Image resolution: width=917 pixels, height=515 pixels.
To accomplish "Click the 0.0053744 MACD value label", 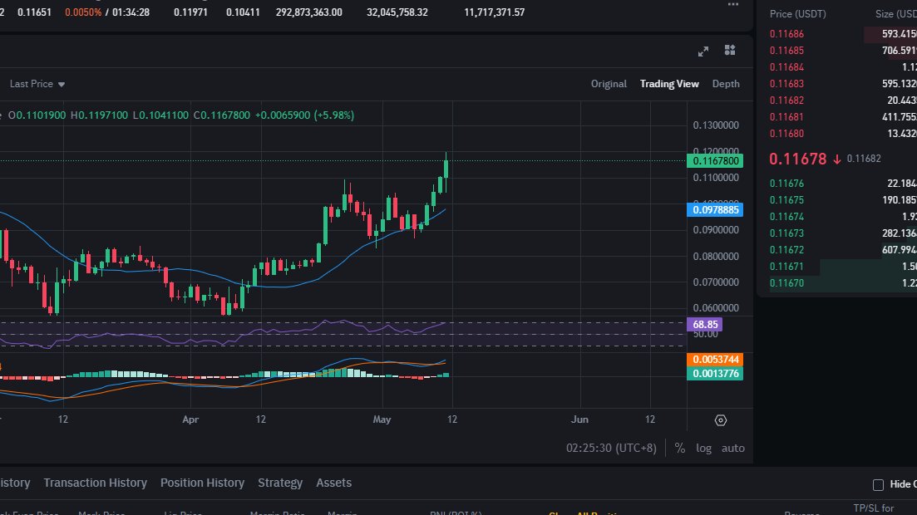I will [715, 360].
